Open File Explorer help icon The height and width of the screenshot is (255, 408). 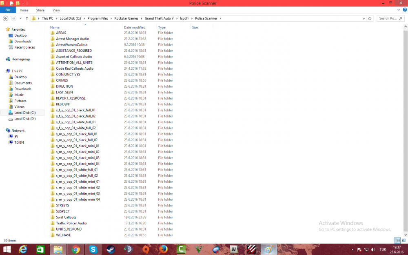click(x=405, y=10)
